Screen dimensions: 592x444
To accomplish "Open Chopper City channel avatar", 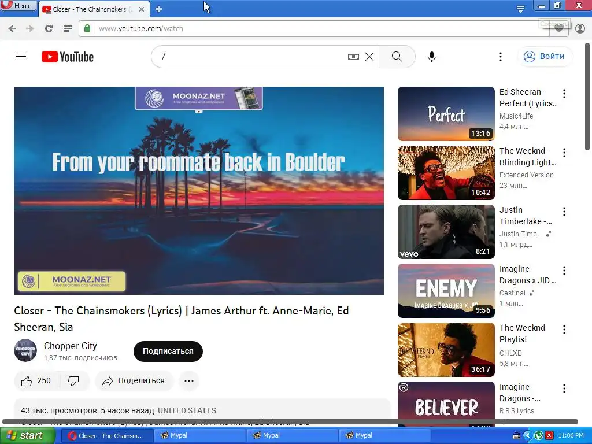I will (25, 350).
